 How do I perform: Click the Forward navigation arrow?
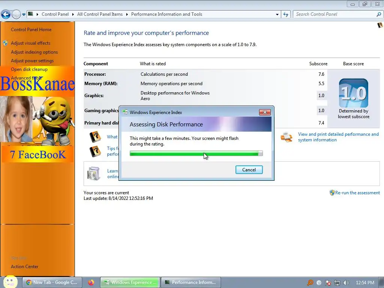16,14
